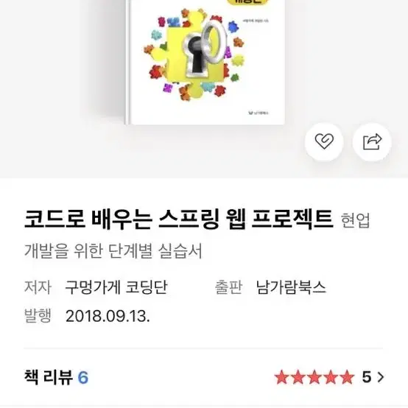
Task: Click the subtitle 개발을 위한 단계별 실습서
Action: [x=113, y=251]
